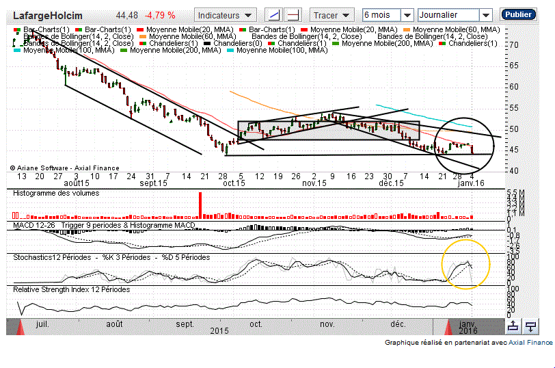This screenshot has height=368, width=555.
Task: Click the Publier button
Action: (x=518, y=14)
